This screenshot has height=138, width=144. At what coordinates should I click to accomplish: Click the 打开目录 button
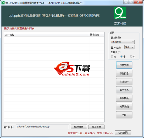(96, 127)
